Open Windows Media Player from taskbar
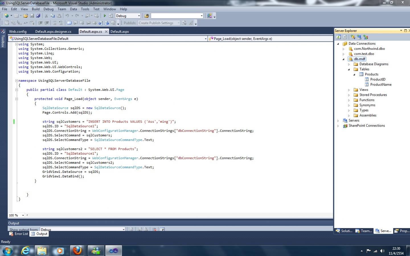The image size is (410, 256). pos(60,251)
